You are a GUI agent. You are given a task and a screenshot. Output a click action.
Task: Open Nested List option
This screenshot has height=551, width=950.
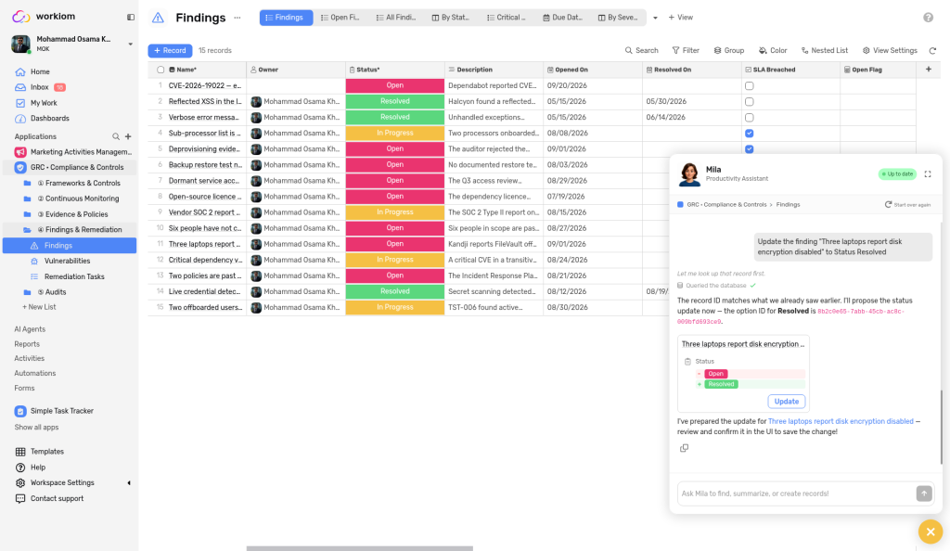pos(825,51)
